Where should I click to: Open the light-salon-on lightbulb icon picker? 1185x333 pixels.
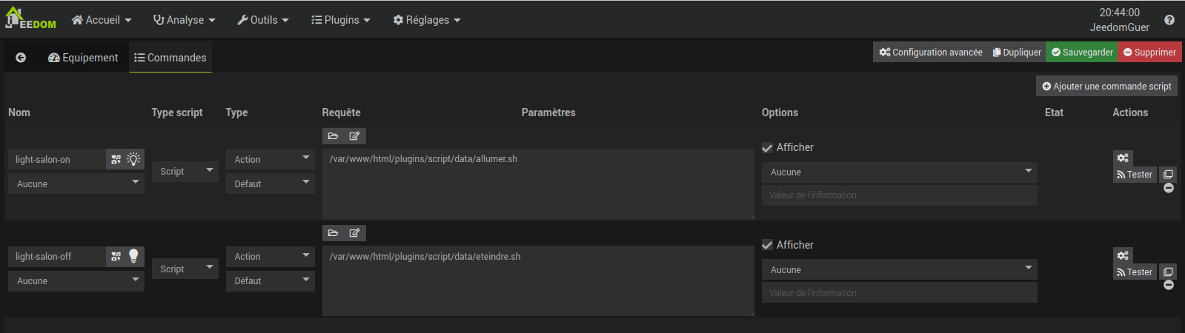[x=133, y=159]
